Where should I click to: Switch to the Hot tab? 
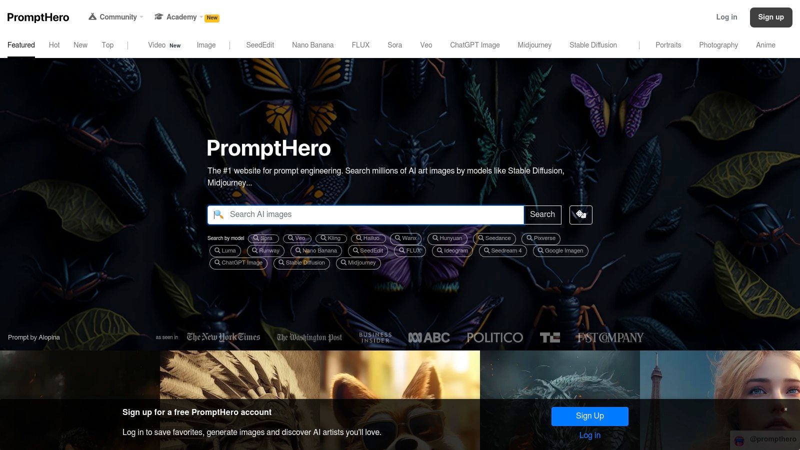click(x=54, y=45)
